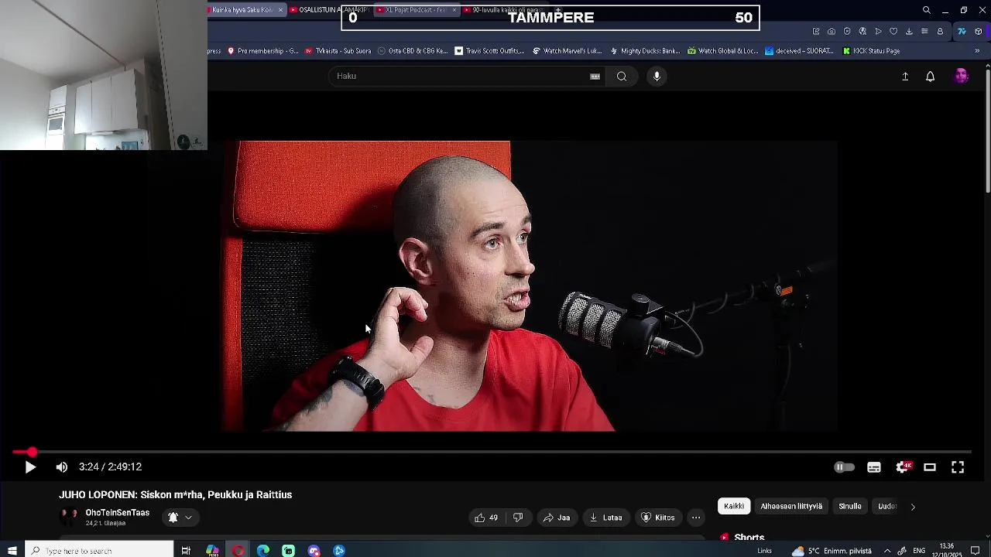Image resolution: width=991 pixels, height=557 pixels.
Task: Expand the hidden bookmarks overflow chevron
Action: point(977,51)
